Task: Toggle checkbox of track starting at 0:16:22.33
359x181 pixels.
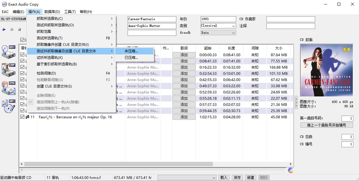Action: pyautogui.click(x=22, y=67)
